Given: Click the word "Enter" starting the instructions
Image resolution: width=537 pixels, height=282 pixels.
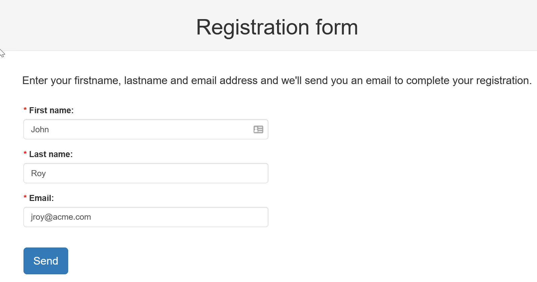Looking at the screenshot, I should point(35,80).
